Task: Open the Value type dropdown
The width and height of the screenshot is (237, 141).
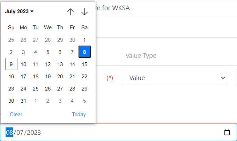Action: (174, 78)
